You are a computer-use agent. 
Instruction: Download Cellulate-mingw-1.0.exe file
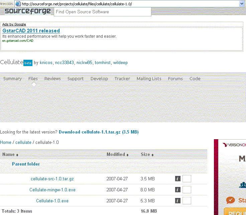pos(52,190)
